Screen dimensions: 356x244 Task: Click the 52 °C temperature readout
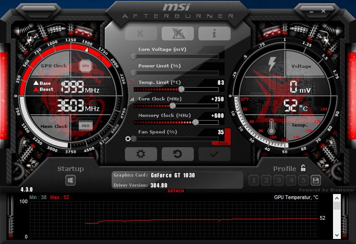pos(296,106)
